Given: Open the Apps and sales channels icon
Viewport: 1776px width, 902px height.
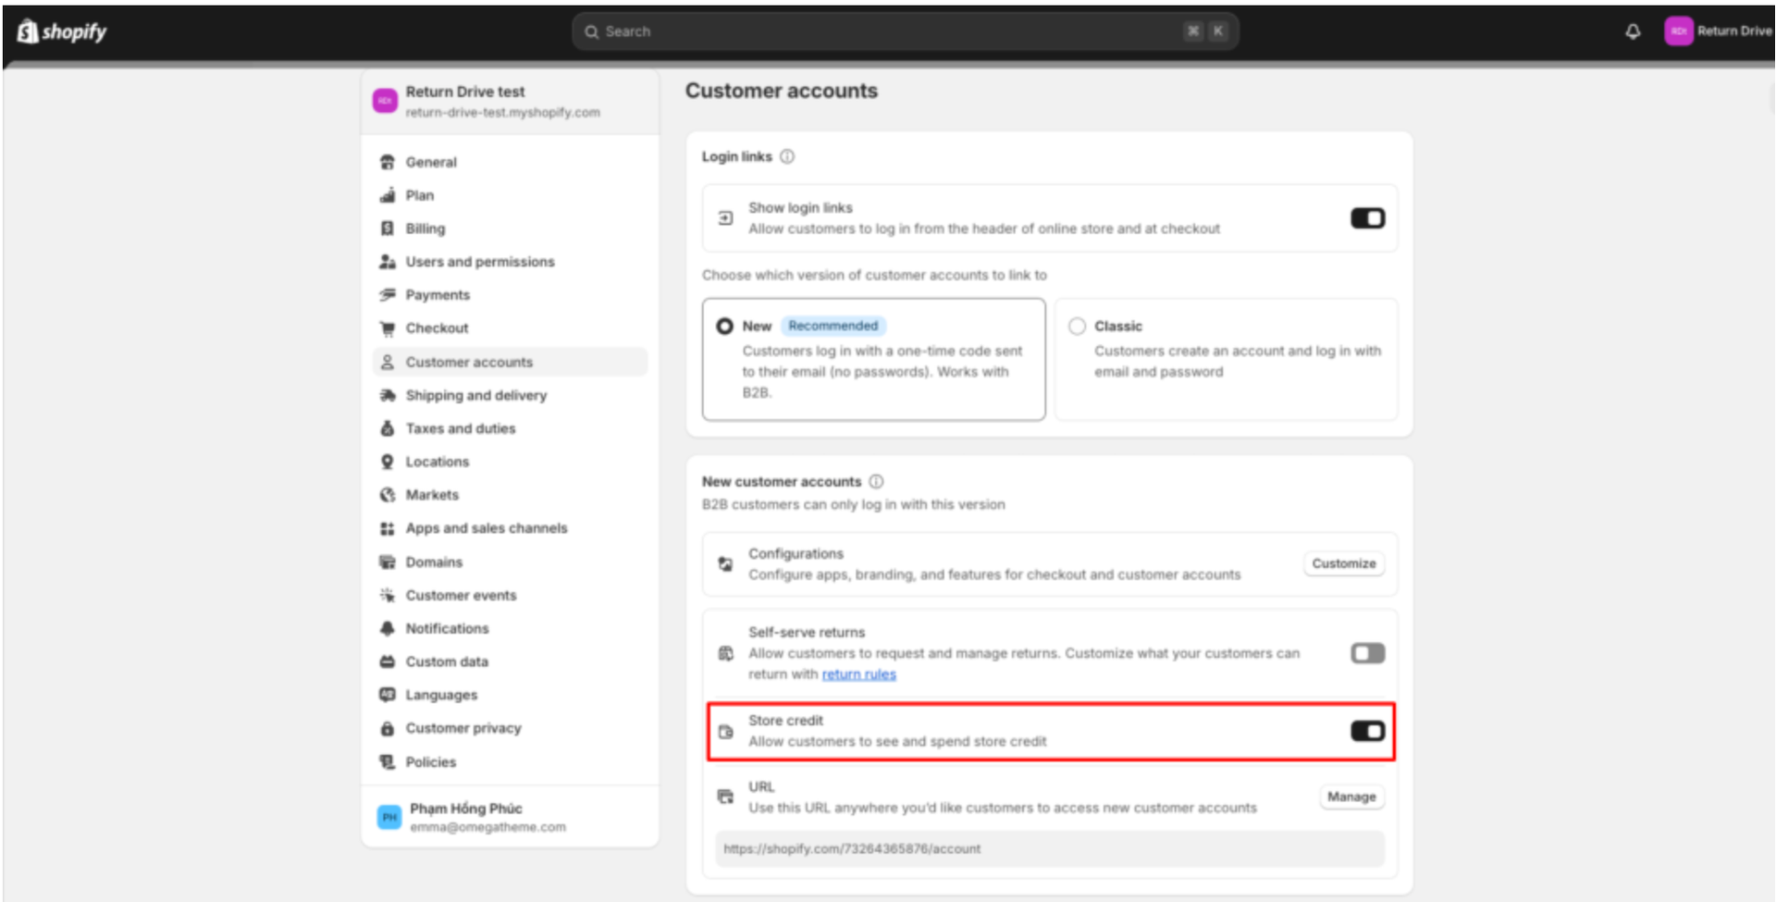Looking at the screenshot, I should coord(388,527).
